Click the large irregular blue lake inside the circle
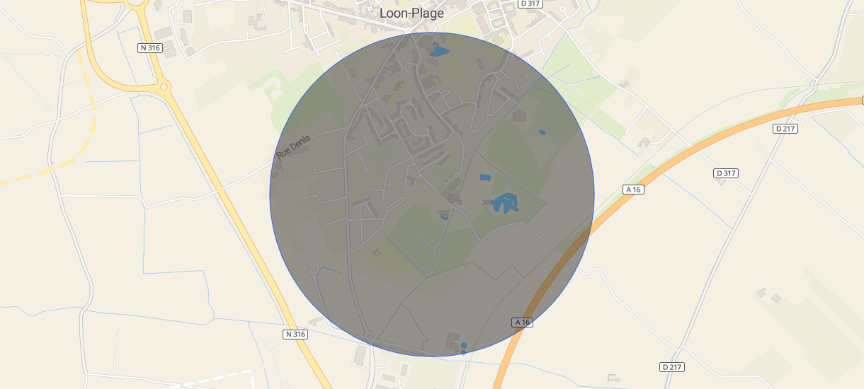Screen dimensions: 864x389 pyautogui.click(x=506, y=203)
